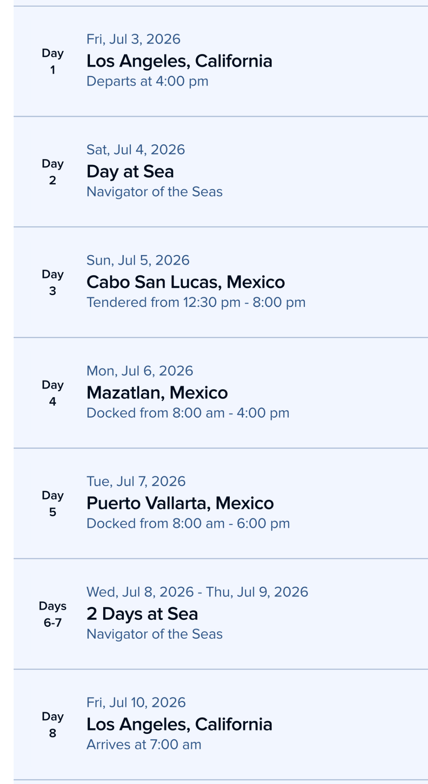Click "Navigator of the Seas" under Day 2
Screen dimensions: 428x784
click(x=154, y=192)
